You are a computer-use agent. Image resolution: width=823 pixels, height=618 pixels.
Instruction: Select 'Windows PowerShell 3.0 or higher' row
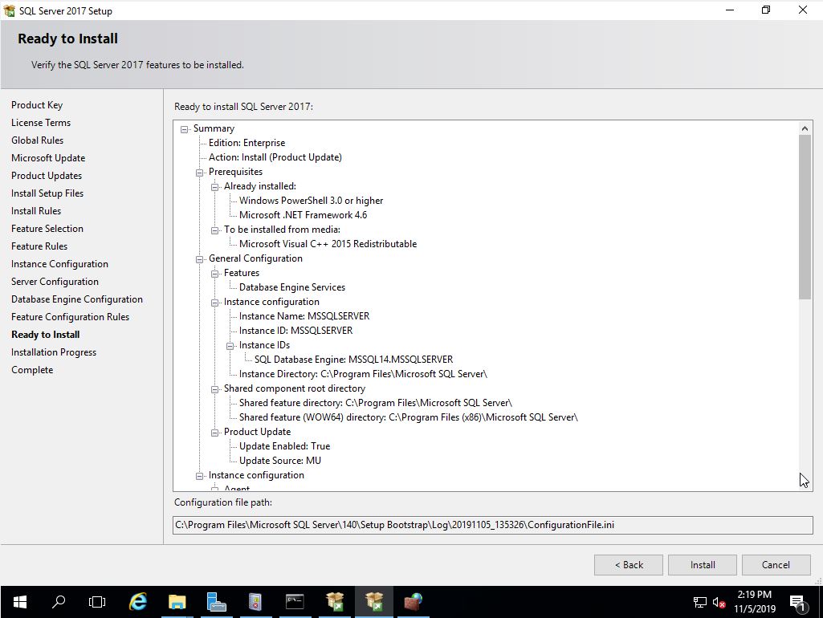(x=312, y=201)
